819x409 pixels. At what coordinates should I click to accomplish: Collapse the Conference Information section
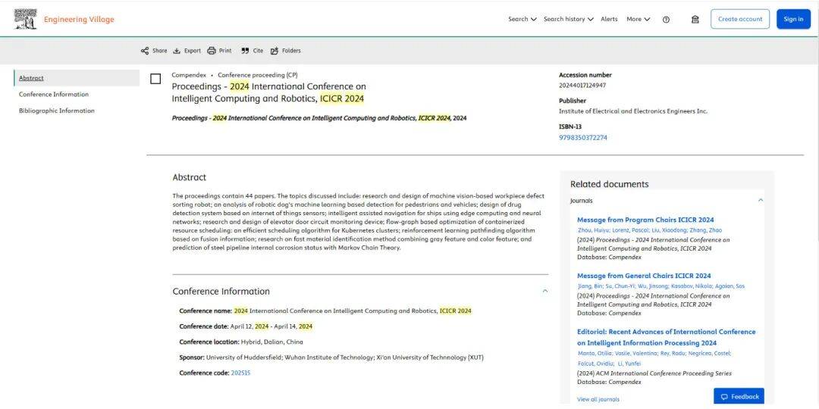coord(544,291)
